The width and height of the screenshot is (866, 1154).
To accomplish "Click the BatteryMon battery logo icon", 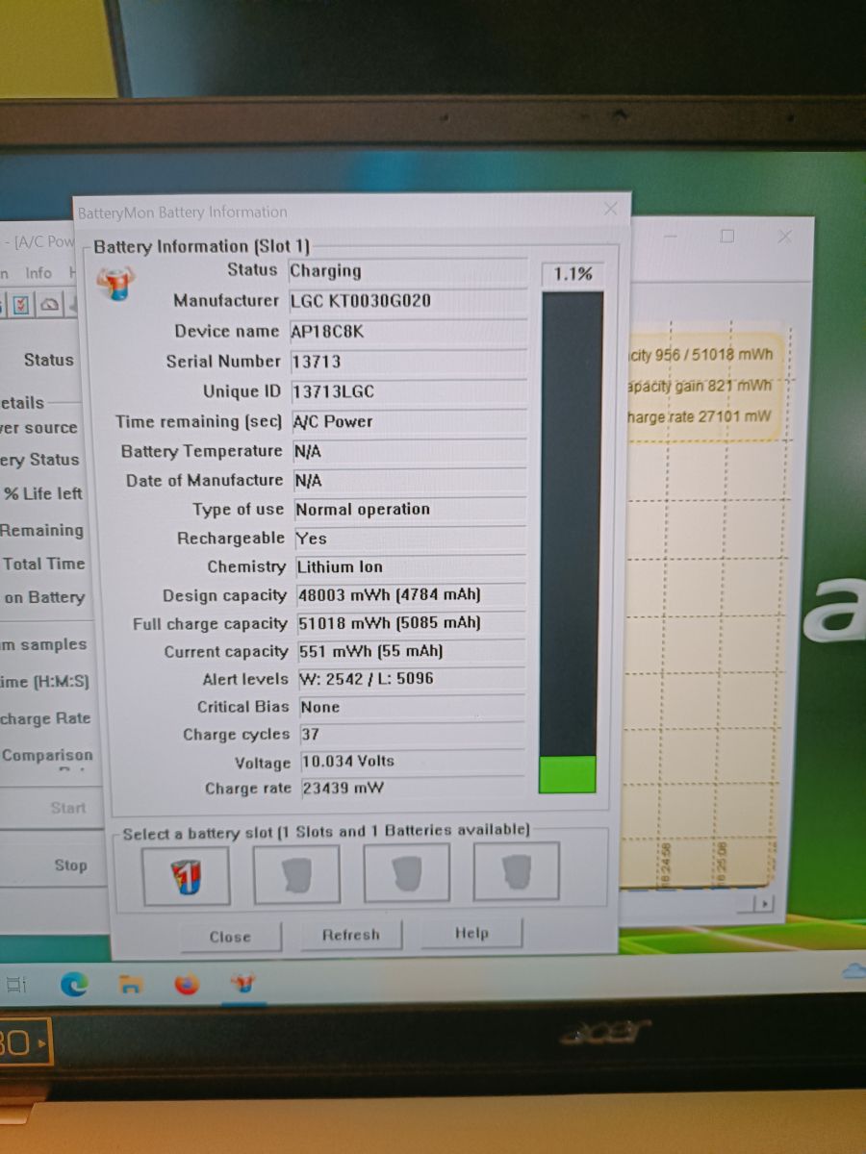I will pyautogui.click(x=116, y=282).
